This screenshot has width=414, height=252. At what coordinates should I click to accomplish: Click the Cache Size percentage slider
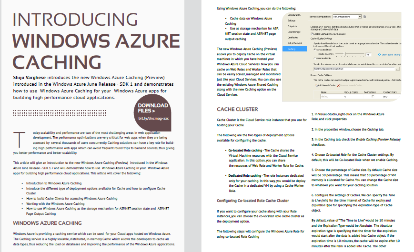click(345, 54)
